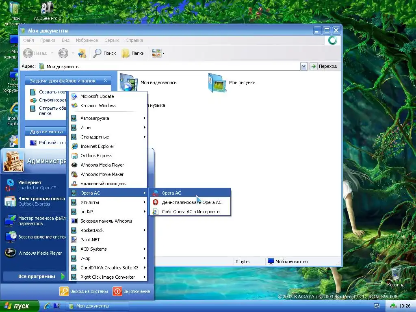Open the Правка menu
This screenshot has height=312, width=416.
pyautogui.click(x=48, y=40)
